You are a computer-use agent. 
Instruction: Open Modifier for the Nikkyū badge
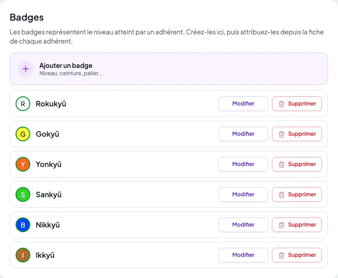(243, 225)
